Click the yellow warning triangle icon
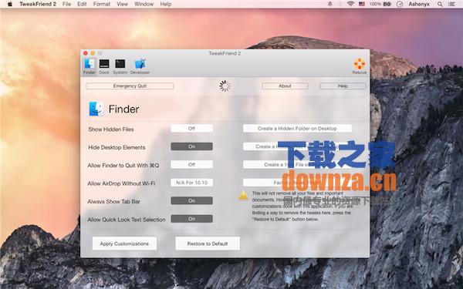463x289 pixels. pos(243,195)
